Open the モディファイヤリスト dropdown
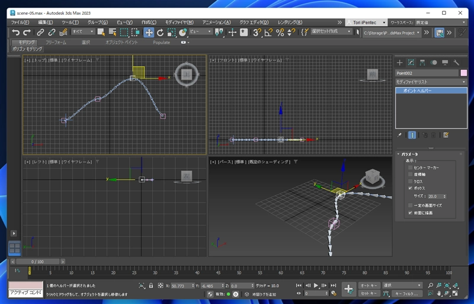This screenshot has width=474, height=304. coord(431,82)
